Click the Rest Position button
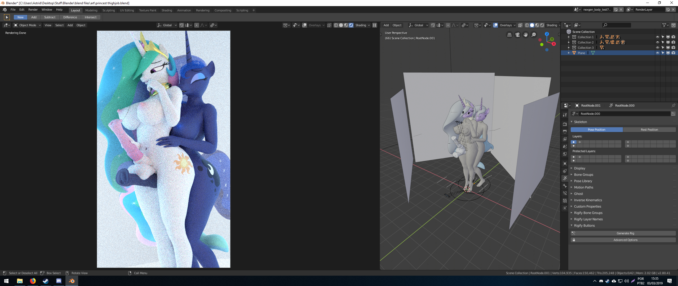The height and width of the screenshot is (286, 678). click(x=649, y=130)
